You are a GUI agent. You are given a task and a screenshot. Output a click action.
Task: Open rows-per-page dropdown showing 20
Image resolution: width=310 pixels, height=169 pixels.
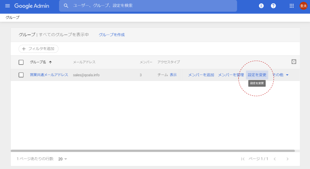pyautogui.click(x=62, y=159)
